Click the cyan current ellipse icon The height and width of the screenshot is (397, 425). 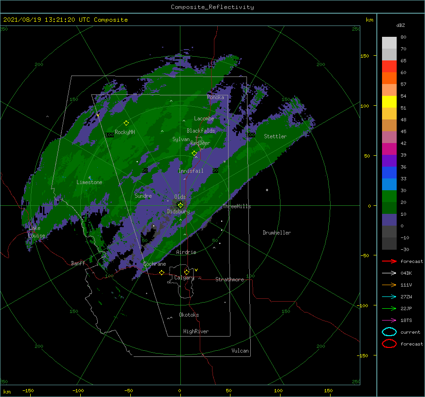pyautogui.click(x=389, y=332)
